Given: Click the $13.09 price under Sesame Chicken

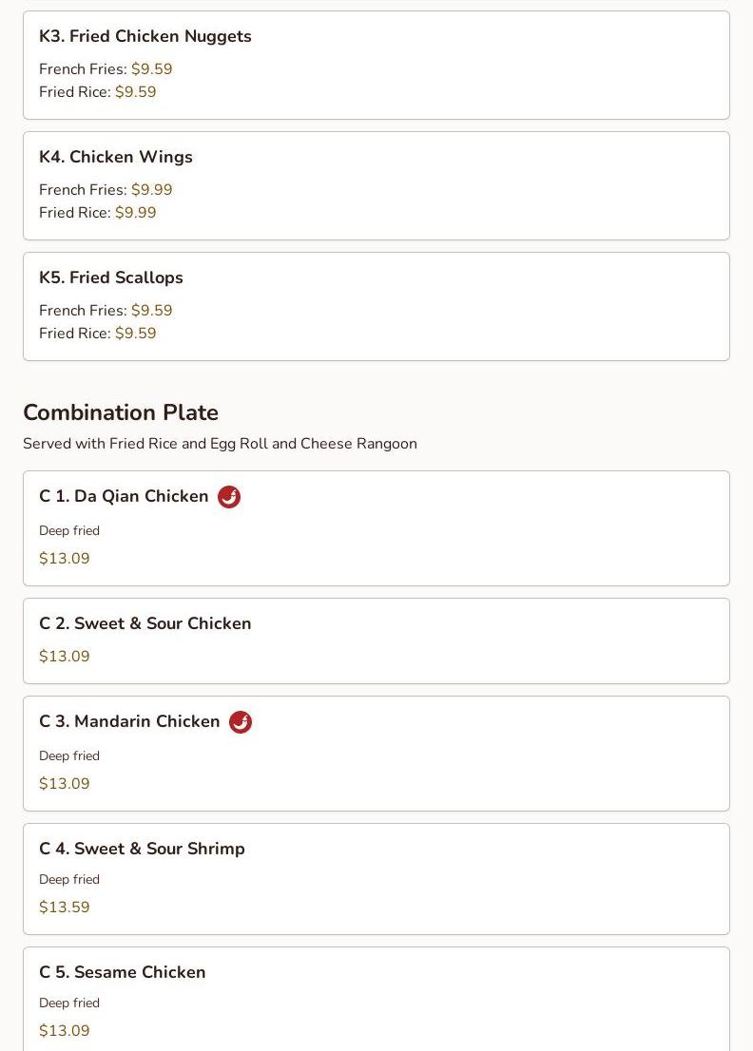Looking at the screenshot, I should 65,1031.
